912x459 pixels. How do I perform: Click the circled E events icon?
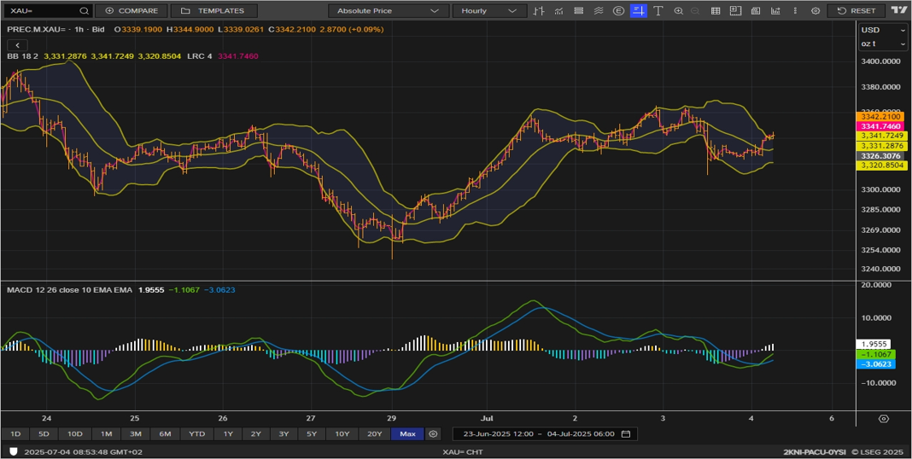[x=619, y=10]
